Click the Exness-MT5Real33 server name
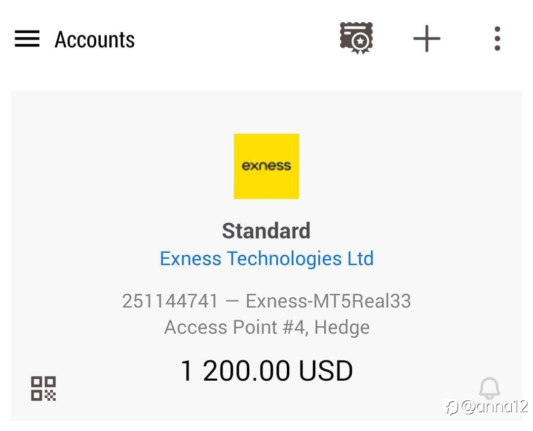 pos(328,301)
